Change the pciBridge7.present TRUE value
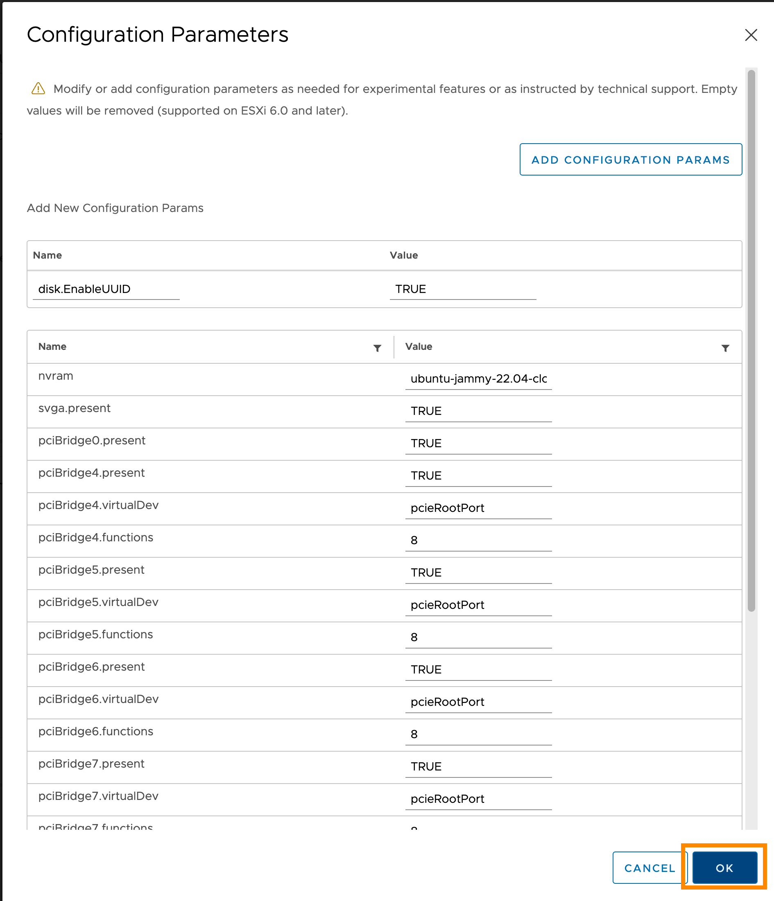The height and width of the screenshot is (901, 774). 478,767
